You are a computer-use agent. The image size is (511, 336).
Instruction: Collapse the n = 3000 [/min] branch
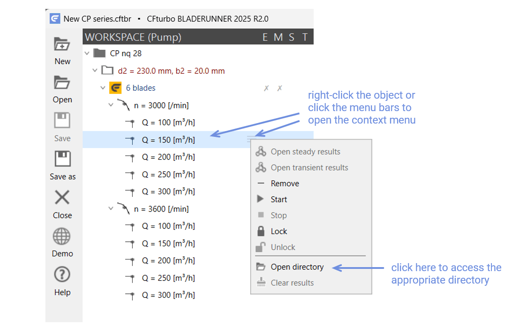click(111, 105)
